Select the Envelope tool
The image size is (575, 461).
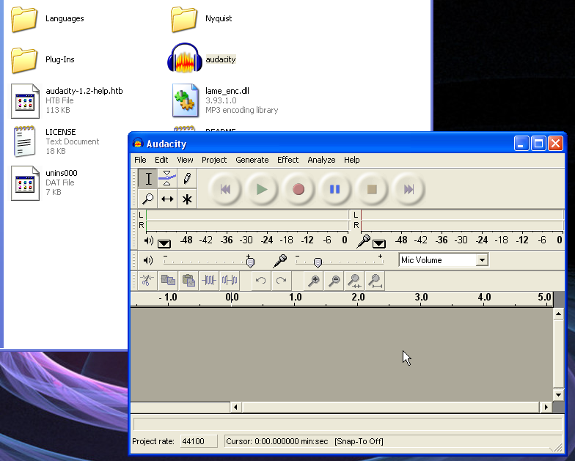(x=167, y=179)
